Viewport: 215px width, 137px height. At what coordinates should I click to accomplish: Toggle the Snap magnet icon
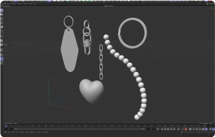pos(2,50)
